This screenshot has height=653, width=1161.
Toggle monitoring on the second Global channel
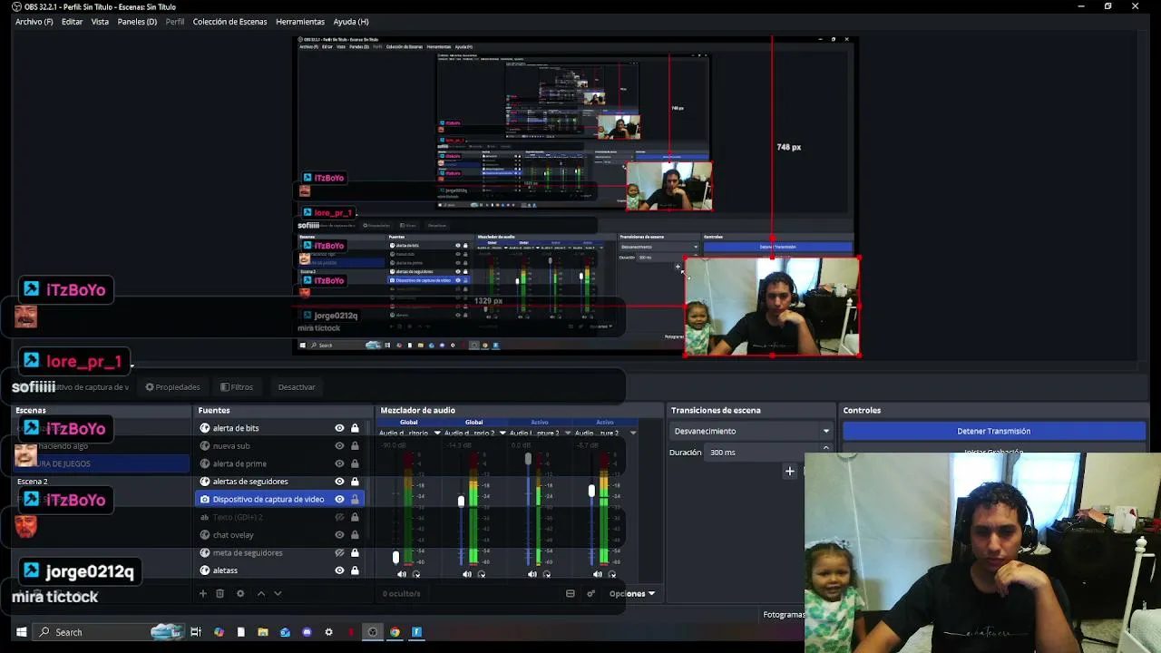click(x=482, y=574)
